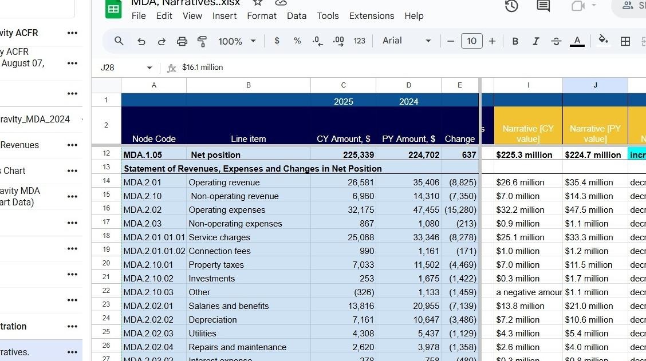Screen dimensions: 646x361
Task: Start a video call with the camera icon
Action: [578, 6]
